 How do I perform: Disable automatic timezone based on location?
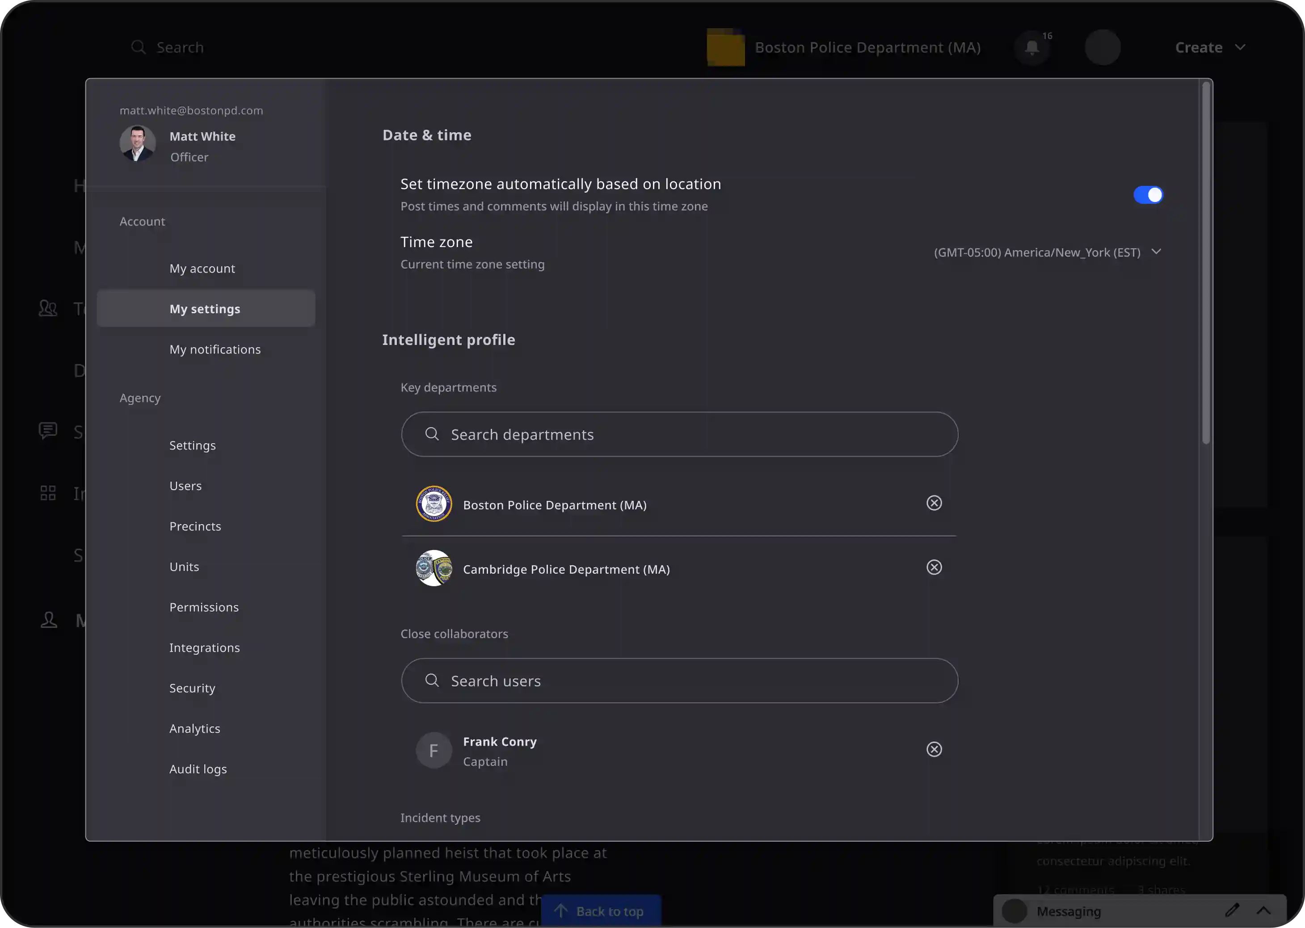tap(1149, 194)
